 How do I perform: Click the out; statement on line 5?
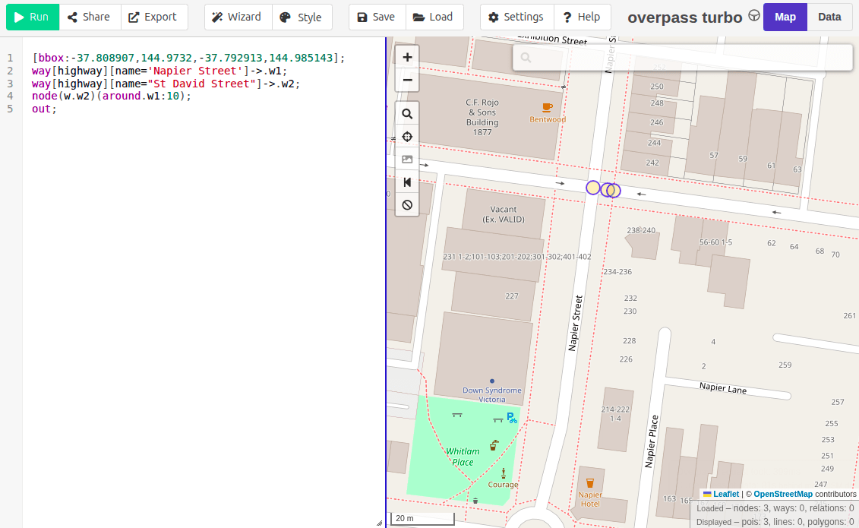coord(44,109)
